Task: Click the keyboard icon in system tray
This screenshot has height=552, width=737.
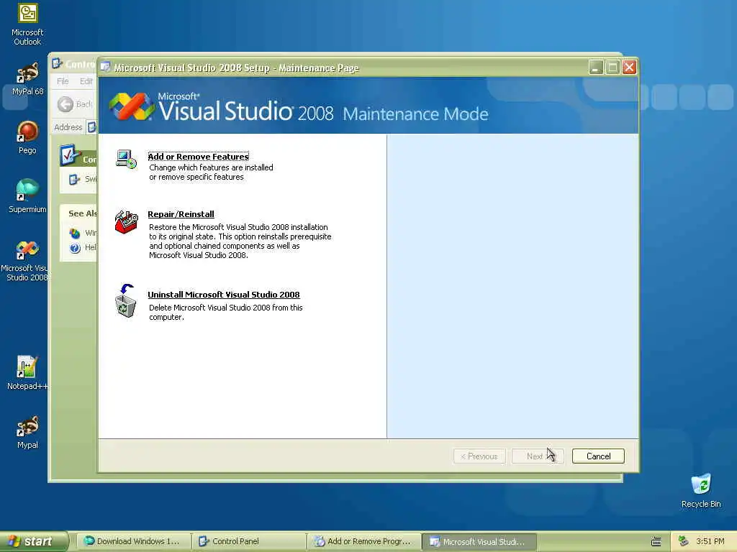Action: tap(656, 542)
